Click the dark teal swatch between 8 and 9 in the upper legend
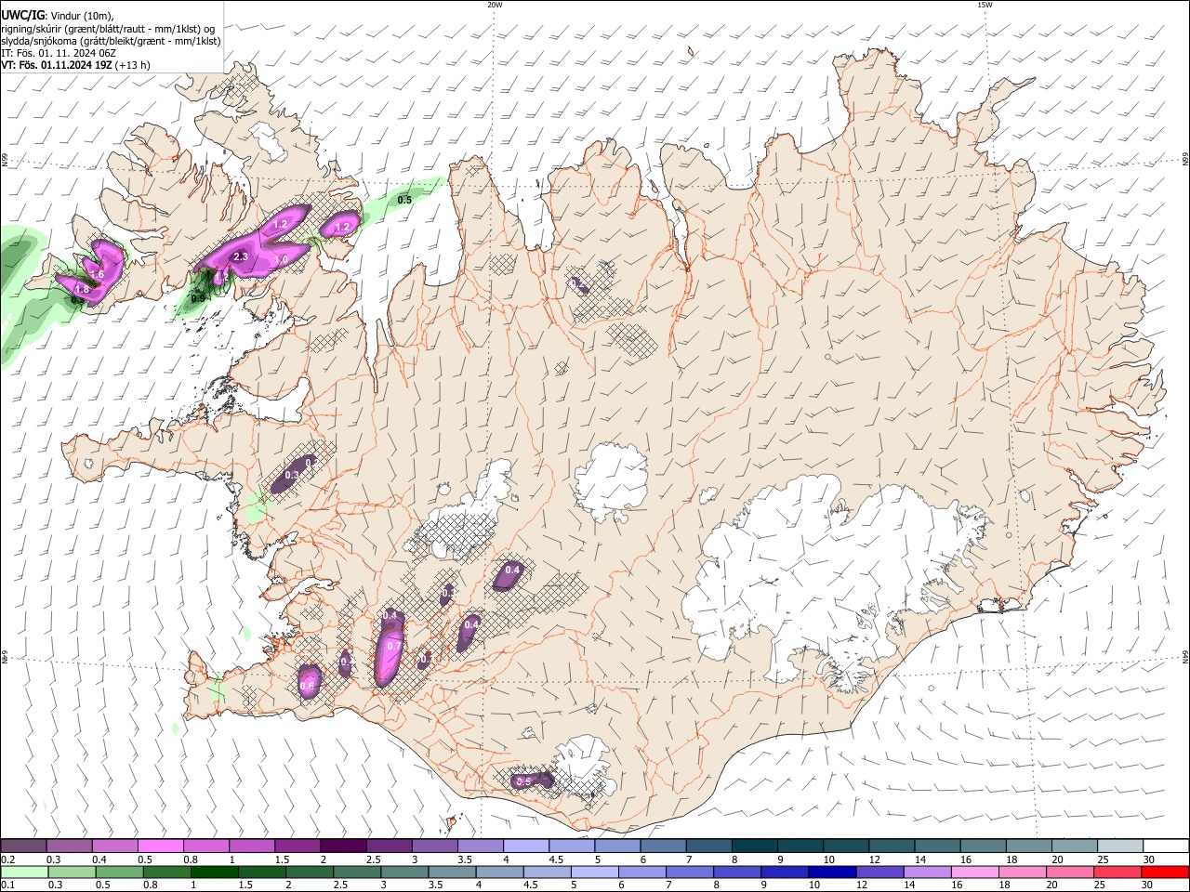1190x892 pixels. tap(753, 846)
